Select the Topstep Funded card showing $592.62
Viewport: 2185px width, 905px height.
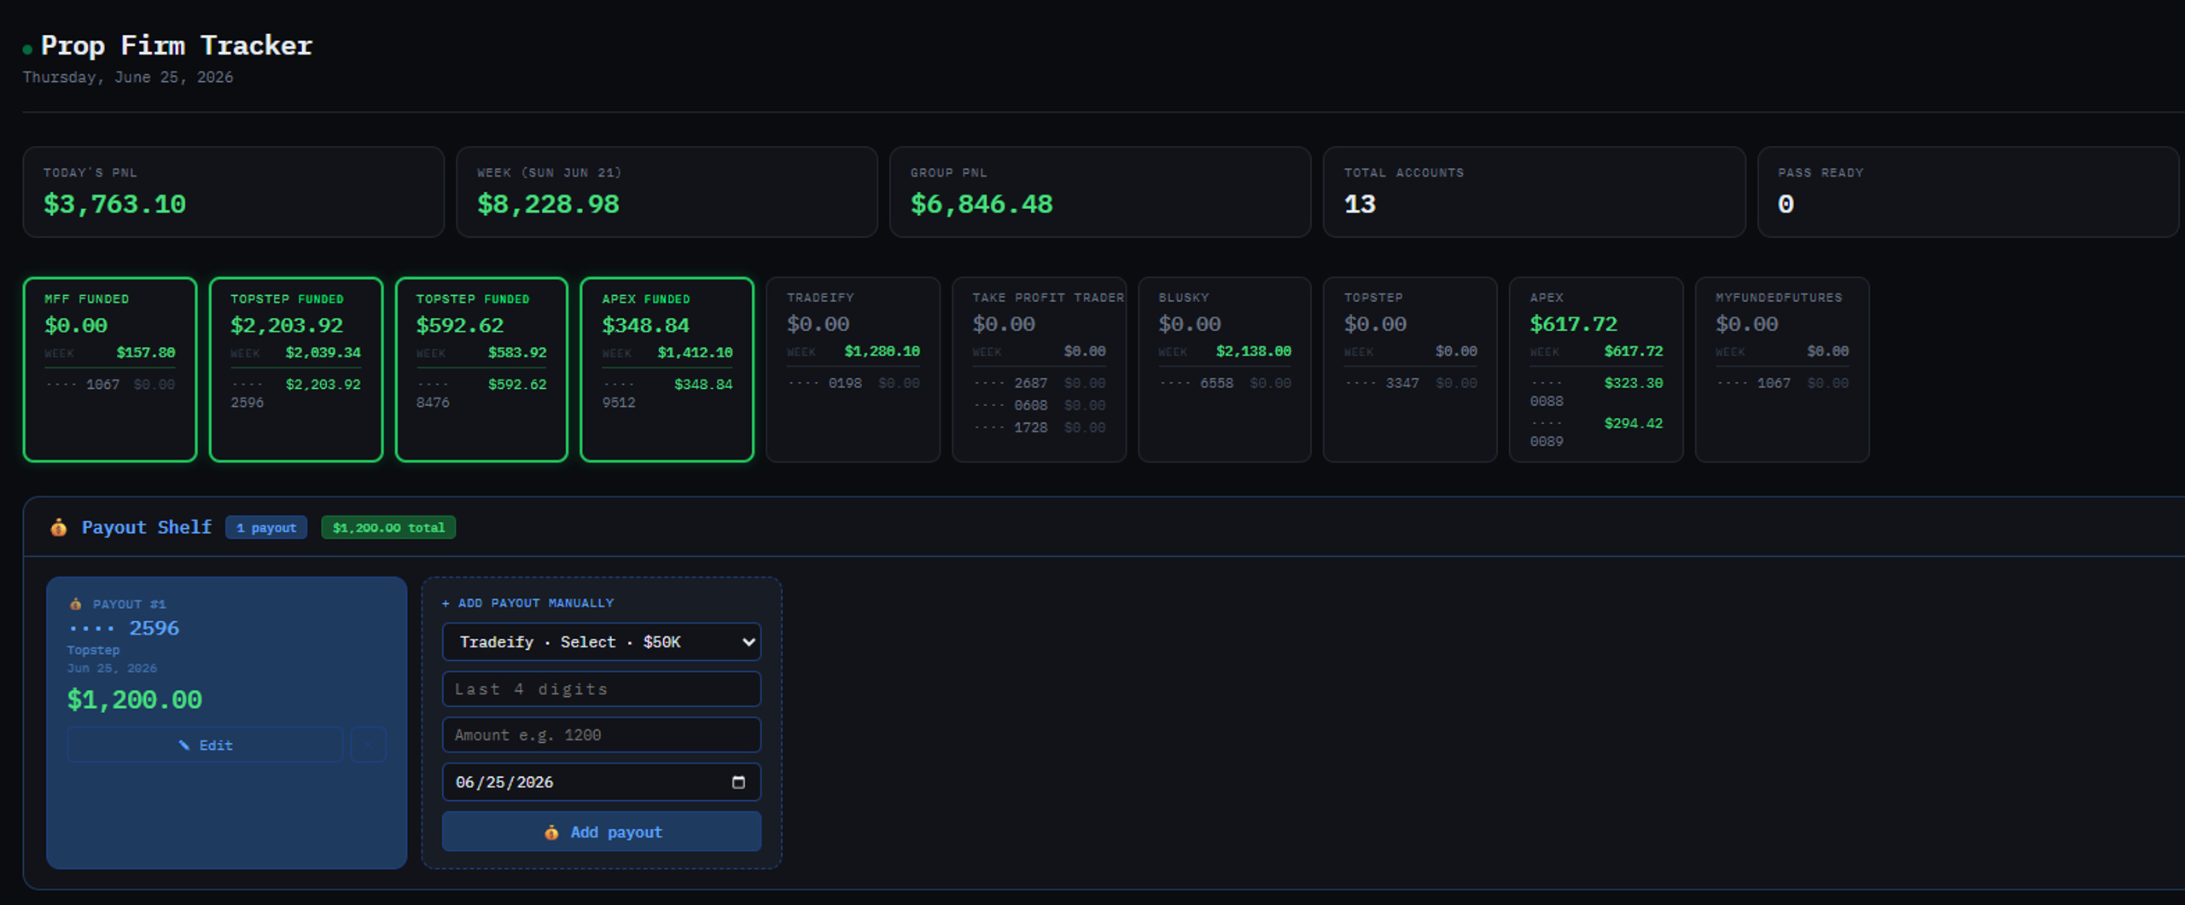click(481, 369)
